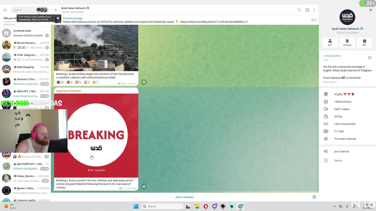Screen dimensions: 376x211
Task: Open Opera browser from the taskbar
Action: point(206,206)
